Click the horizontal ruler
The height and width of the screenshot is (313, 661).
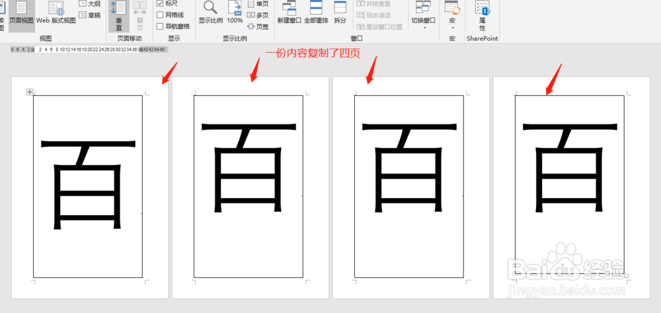pyautogui.click(x=89, y=50)
